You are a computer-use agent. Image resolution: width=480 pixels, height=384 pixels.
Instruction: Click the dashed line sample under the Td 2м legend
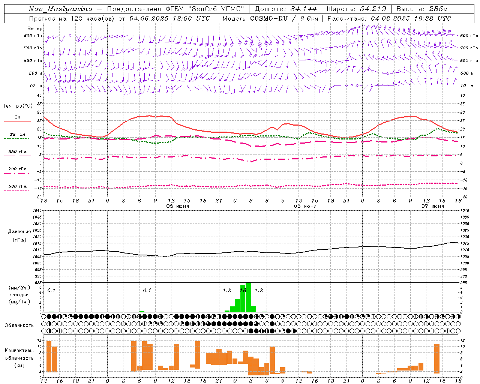[16, 138]
